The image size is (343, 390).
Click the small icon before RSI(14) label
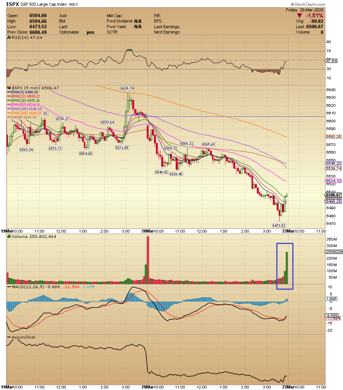pos(9,38)
